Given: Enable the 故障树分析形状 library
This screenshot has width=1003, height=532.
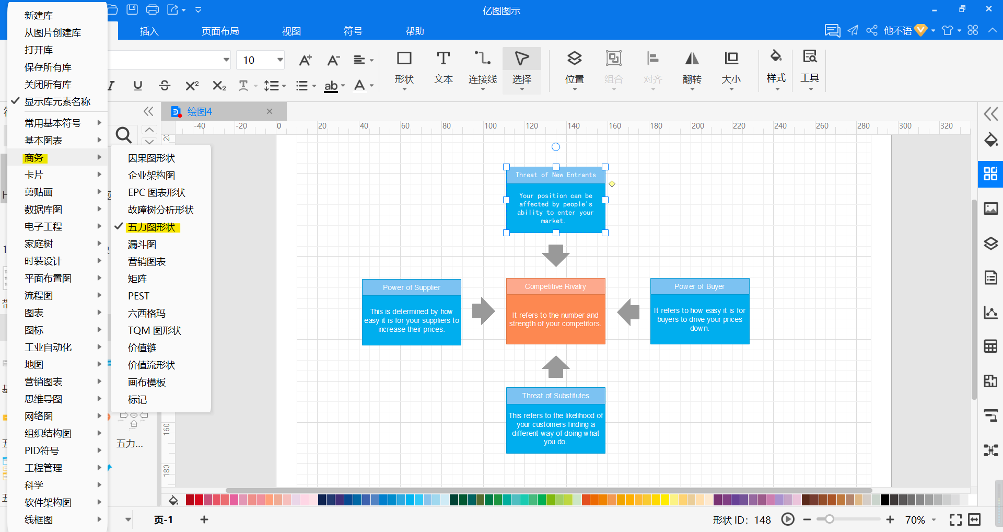Looking at the screenshot, I should pyautogui.click(x=161, y=210).
